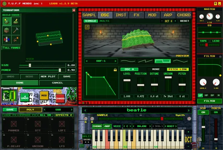This screenshot has width=223, height=150.
Task: Select the square waveform shape
Action: click(x=163, y=61)
